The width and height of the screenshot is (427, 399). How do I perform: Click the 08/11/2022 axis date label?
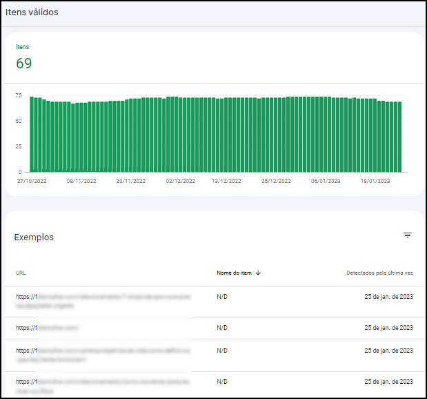tap(81, 181)
